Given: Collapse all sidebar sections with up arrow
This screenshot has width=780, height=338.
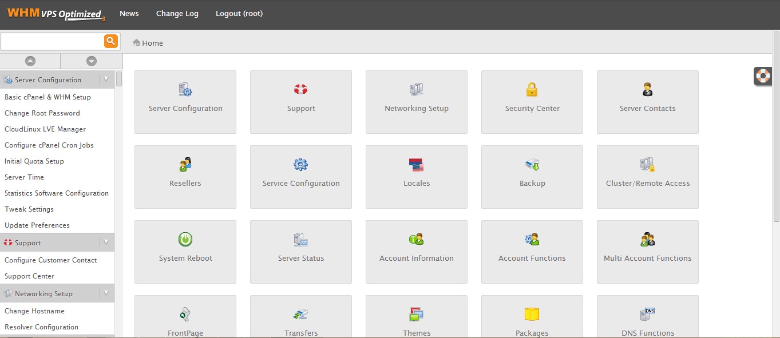Looking at the screenshot, I should click(30, 61).
